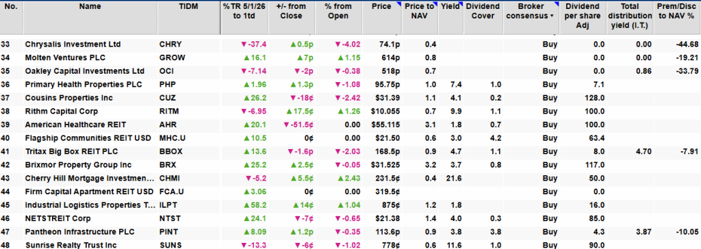Select Firm Capital Apartment REIT USD name
Viewport: 701px width, 249px height.
[x=90, y=192]
